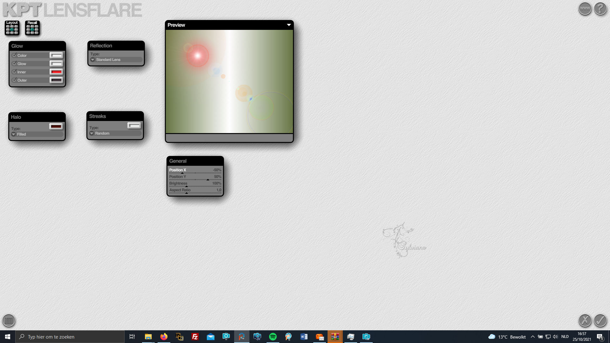Image resolution: width=610 pixels, height=343 pixels.
Task: Pick the Glow row swatch in Glow panel
Action: click(x=56, y=64)
